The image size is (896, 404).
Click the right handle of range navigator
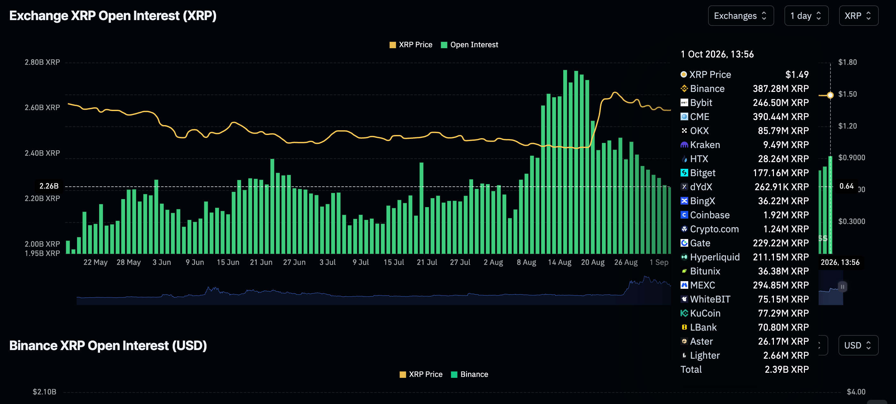click(x=842, y=287)
